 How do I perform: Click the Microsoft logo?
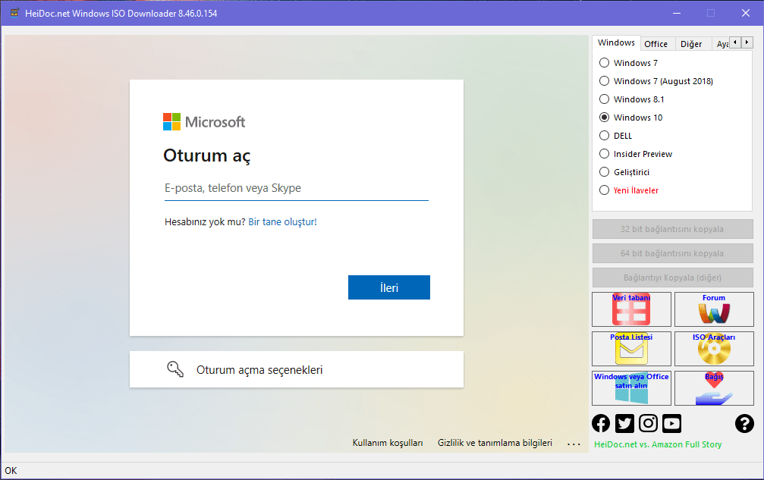tap(203, 121)
